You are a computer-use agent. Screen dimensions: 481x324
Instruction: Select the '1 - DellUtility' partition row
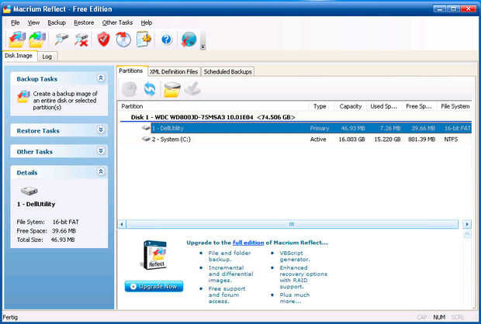311,128
